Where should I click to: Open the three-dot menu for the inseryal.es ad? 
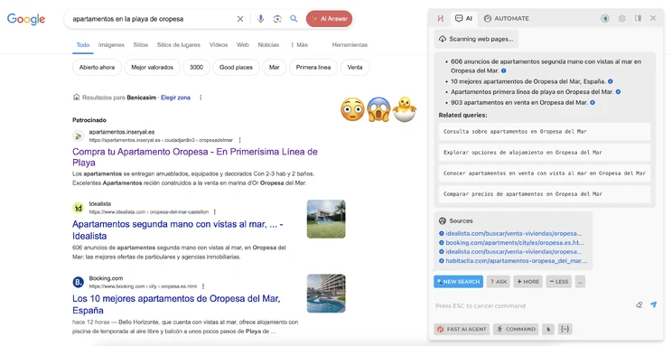pyautogui.click(x=239, y=140)
